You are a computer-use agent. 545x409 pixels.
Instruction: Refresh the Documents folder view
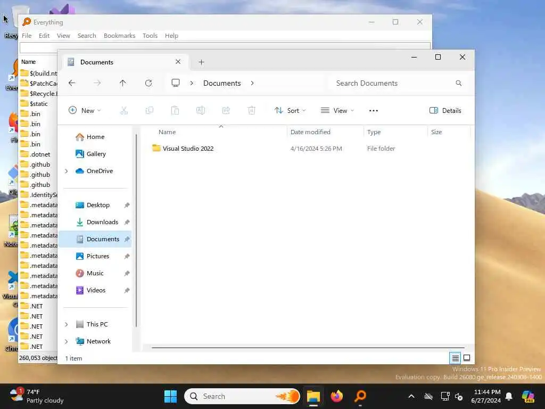click(148, 83)
